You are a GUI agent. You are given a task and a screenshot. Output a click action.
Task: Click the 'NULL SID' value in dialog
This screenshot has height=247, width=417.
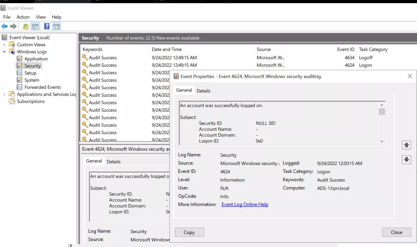point(266,123)
